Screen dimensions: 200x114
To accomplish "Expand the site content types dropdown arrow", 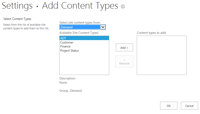I will click(x=103, y=27).
